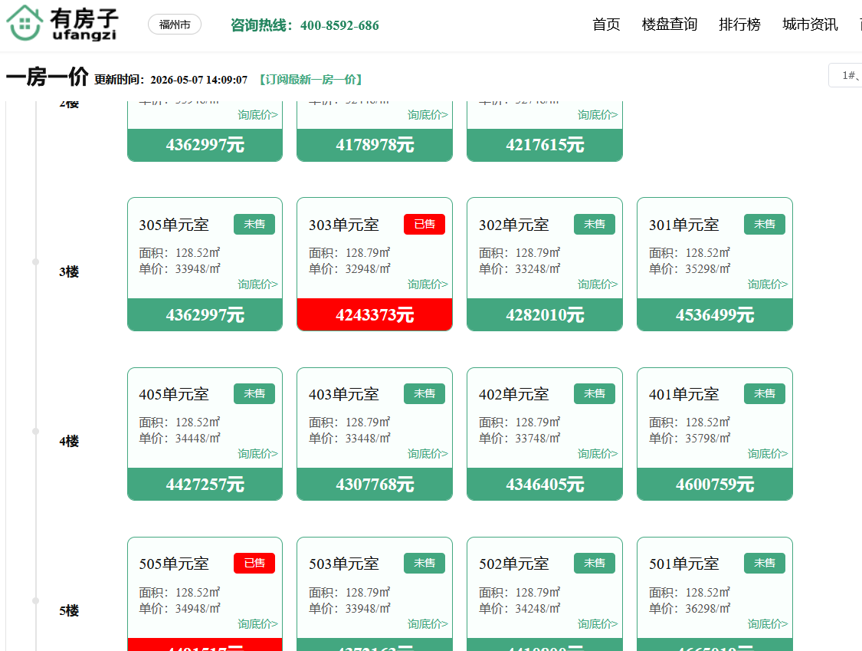Click 询底价 link for unit 503

(428, 624)
